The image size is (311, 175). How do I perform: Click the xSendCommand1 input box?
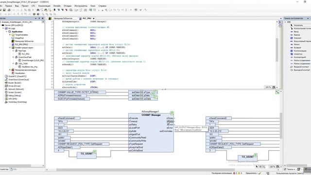[67, 118]
